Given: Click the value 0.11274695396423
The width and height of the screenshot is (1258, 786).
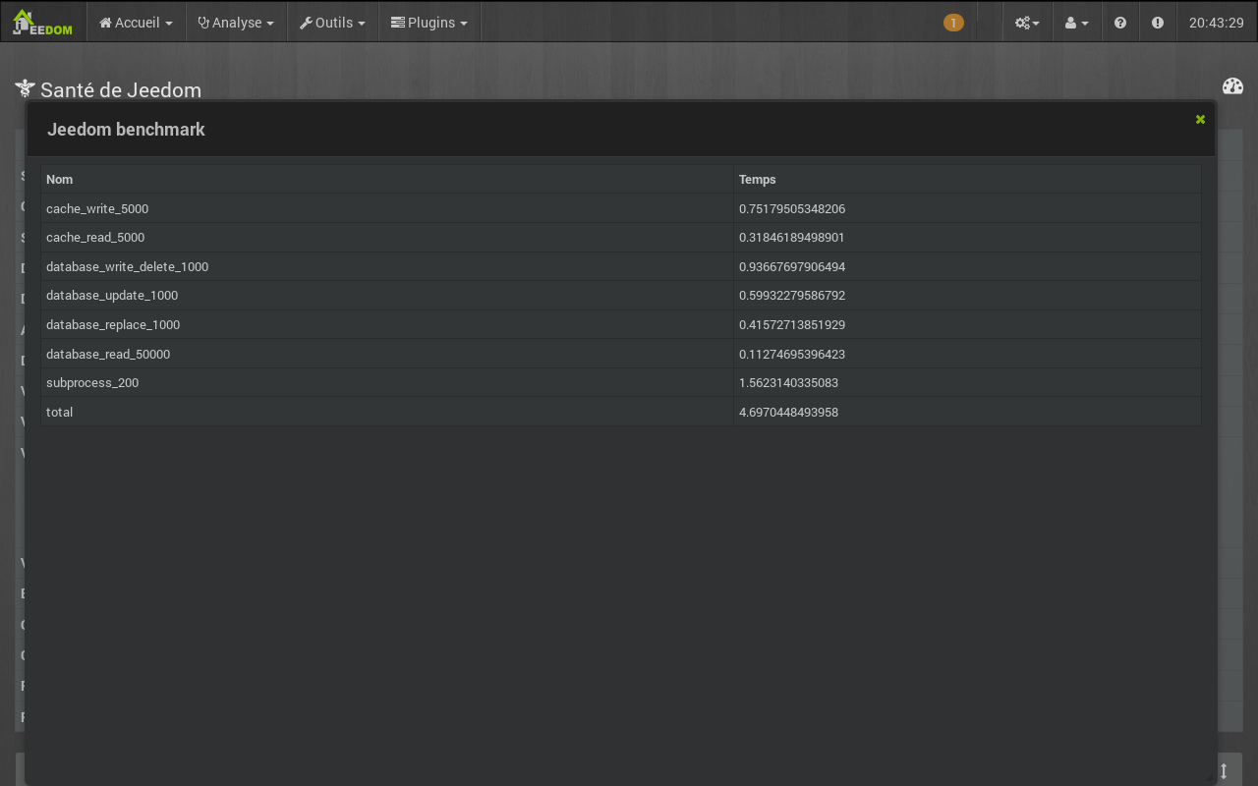Looking at the screenshot, I should 792,354.
